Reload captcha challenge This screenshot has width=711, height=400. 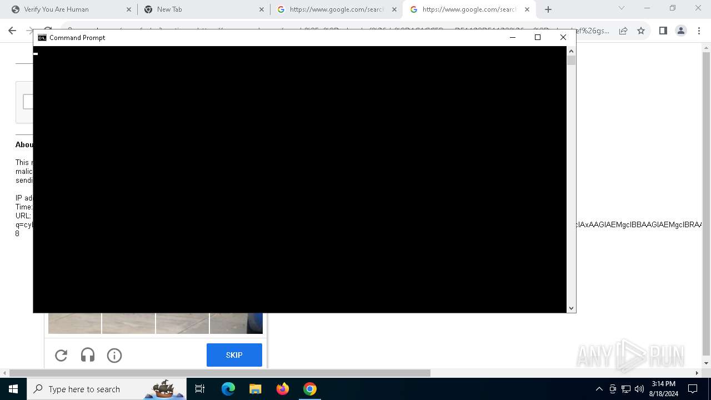(x=61, y=355)
